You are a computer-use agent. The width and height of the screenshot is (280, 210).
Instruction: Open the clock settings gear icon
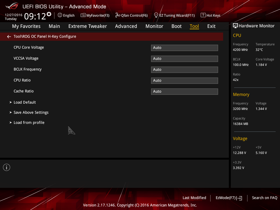click(49, 14)
